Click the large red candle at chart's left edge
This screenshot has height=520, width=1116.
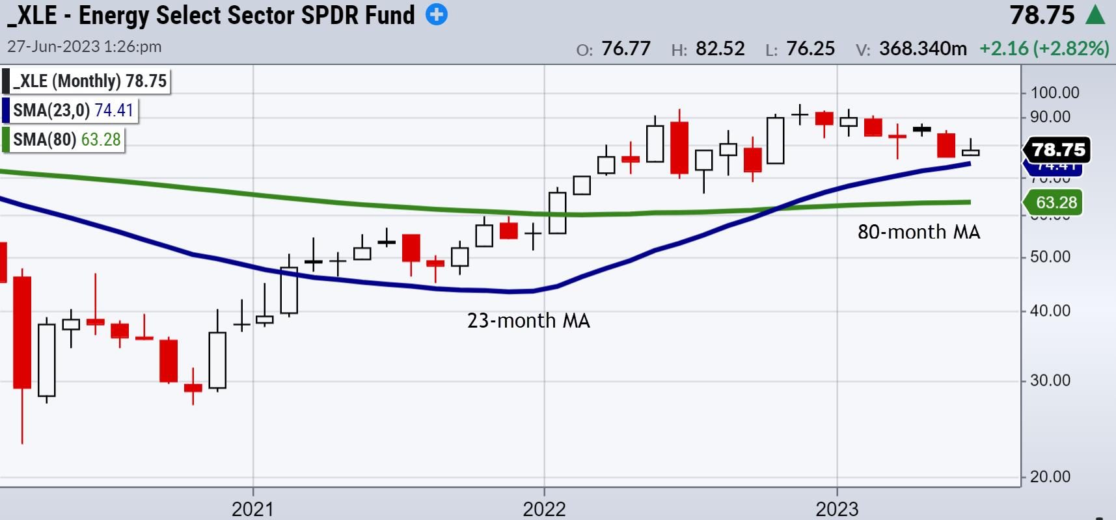22,333
